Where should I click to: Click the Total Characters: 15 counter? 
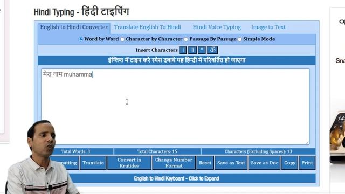pos(157,151)
